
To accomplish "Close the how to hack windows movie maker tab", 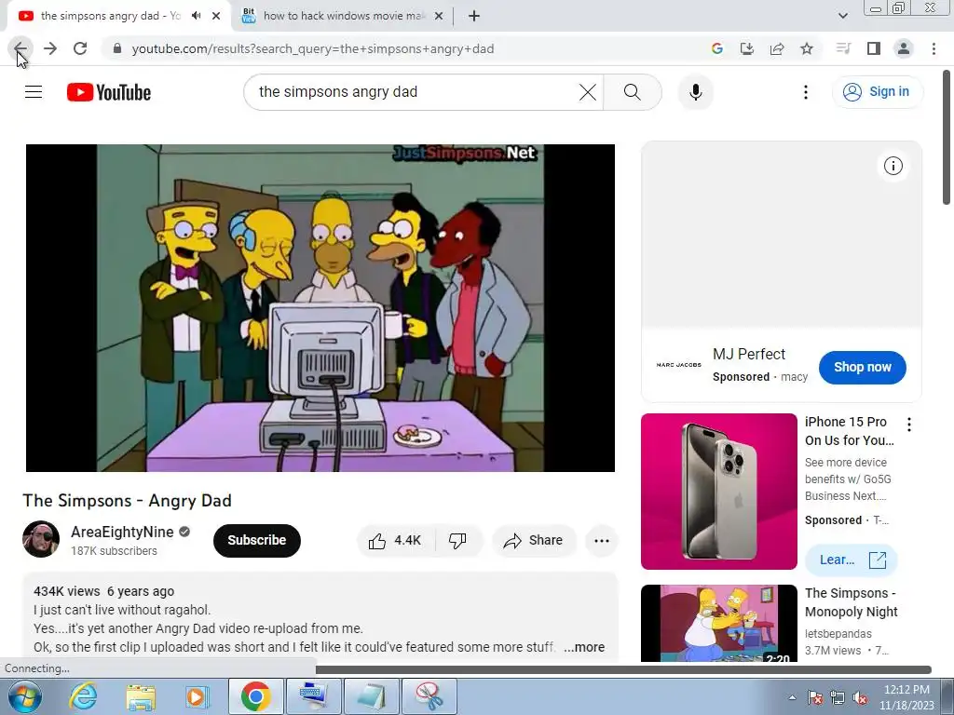I will [439, 16].
